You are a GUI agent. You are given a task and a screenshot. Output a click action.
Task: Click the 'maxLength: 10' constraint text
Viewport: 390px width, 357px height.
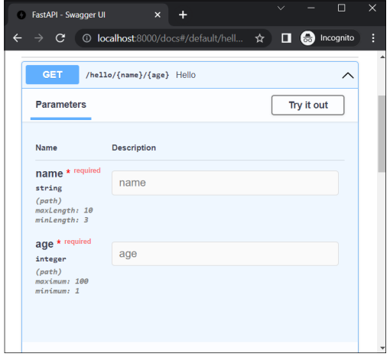64,210
